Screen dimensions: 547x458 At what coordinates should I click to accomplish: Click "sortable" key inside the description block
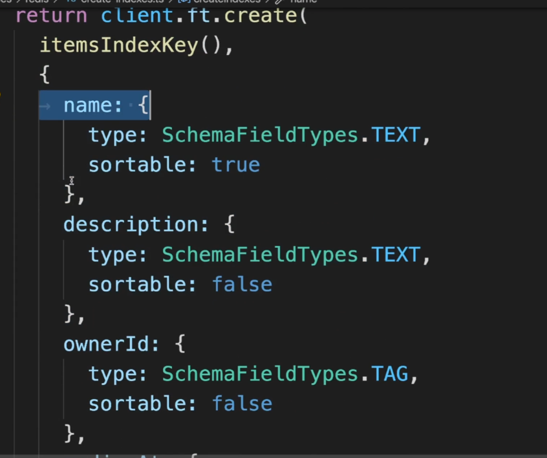coord(138,285)
